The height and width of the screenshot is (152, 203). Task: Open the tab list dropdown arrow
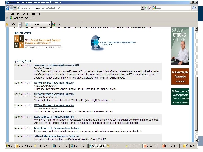(23, 24)
